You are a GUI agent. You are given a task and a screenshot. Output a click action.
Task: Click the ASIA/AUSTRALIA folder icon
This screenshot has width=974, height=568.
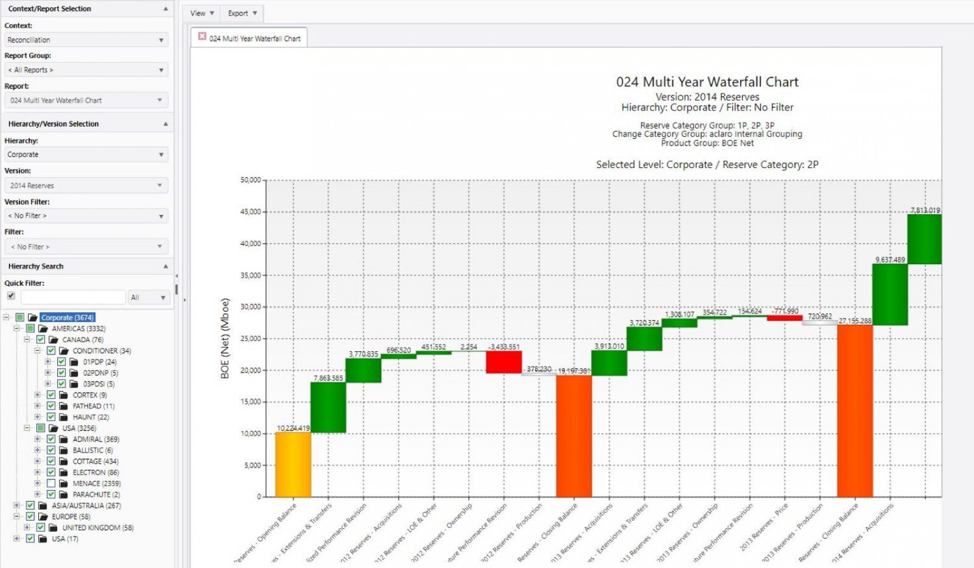(43, 506)
